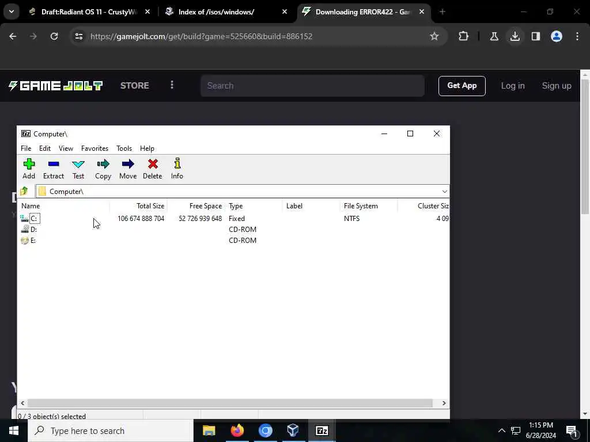
Task: Switch to Draft:Radiant OS 11 tab
Action: (x=89, y=12)
